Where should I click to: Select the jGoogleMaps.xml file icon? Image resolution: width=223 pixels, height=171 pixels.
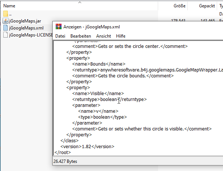(5, 28)
